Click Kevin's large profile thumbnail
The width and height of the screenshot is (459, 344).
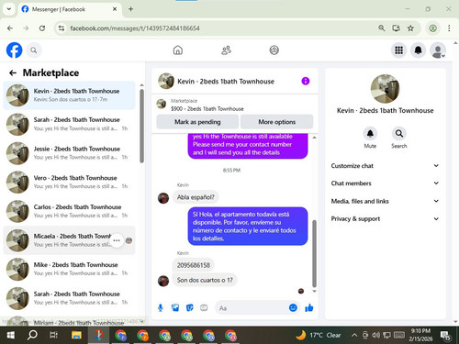tap(385, 89)
